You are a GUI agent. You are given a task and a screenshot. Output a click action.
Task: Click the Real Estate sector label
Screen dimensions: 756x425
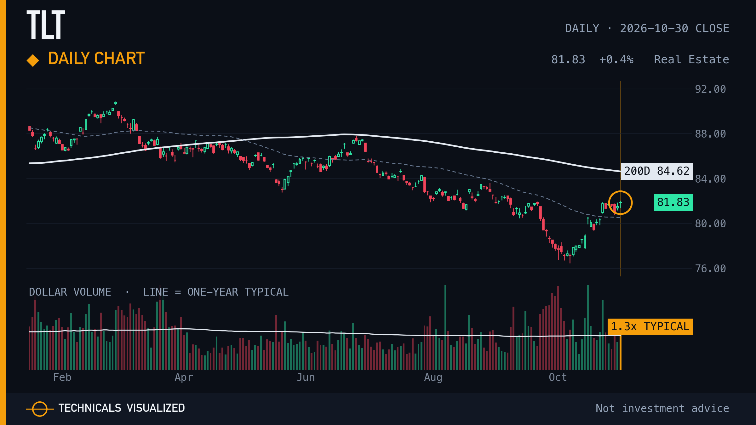pos(691,59)
